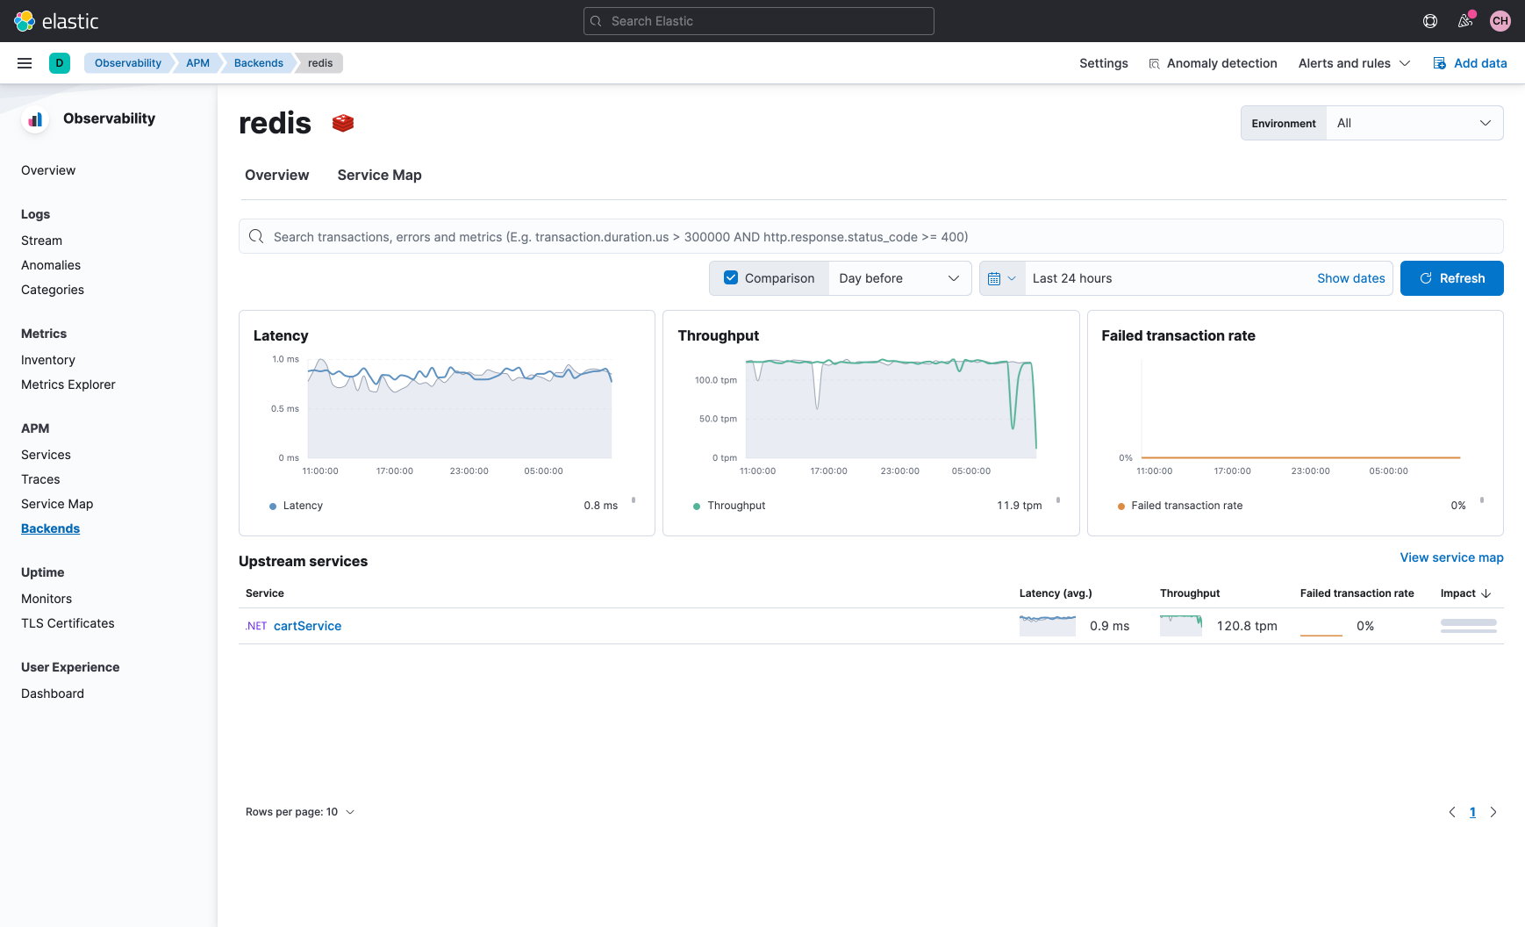1525x927 pixels.
Task: Click the D space badge beside breadcrumbs
Action: click(x=60, y=62)
